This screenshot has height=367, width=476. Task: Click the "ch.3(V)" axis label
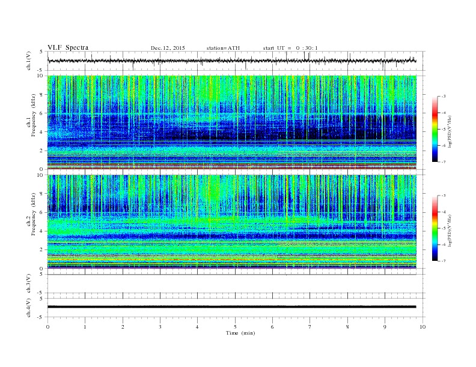pyautogui.click(x=29, y=284)
